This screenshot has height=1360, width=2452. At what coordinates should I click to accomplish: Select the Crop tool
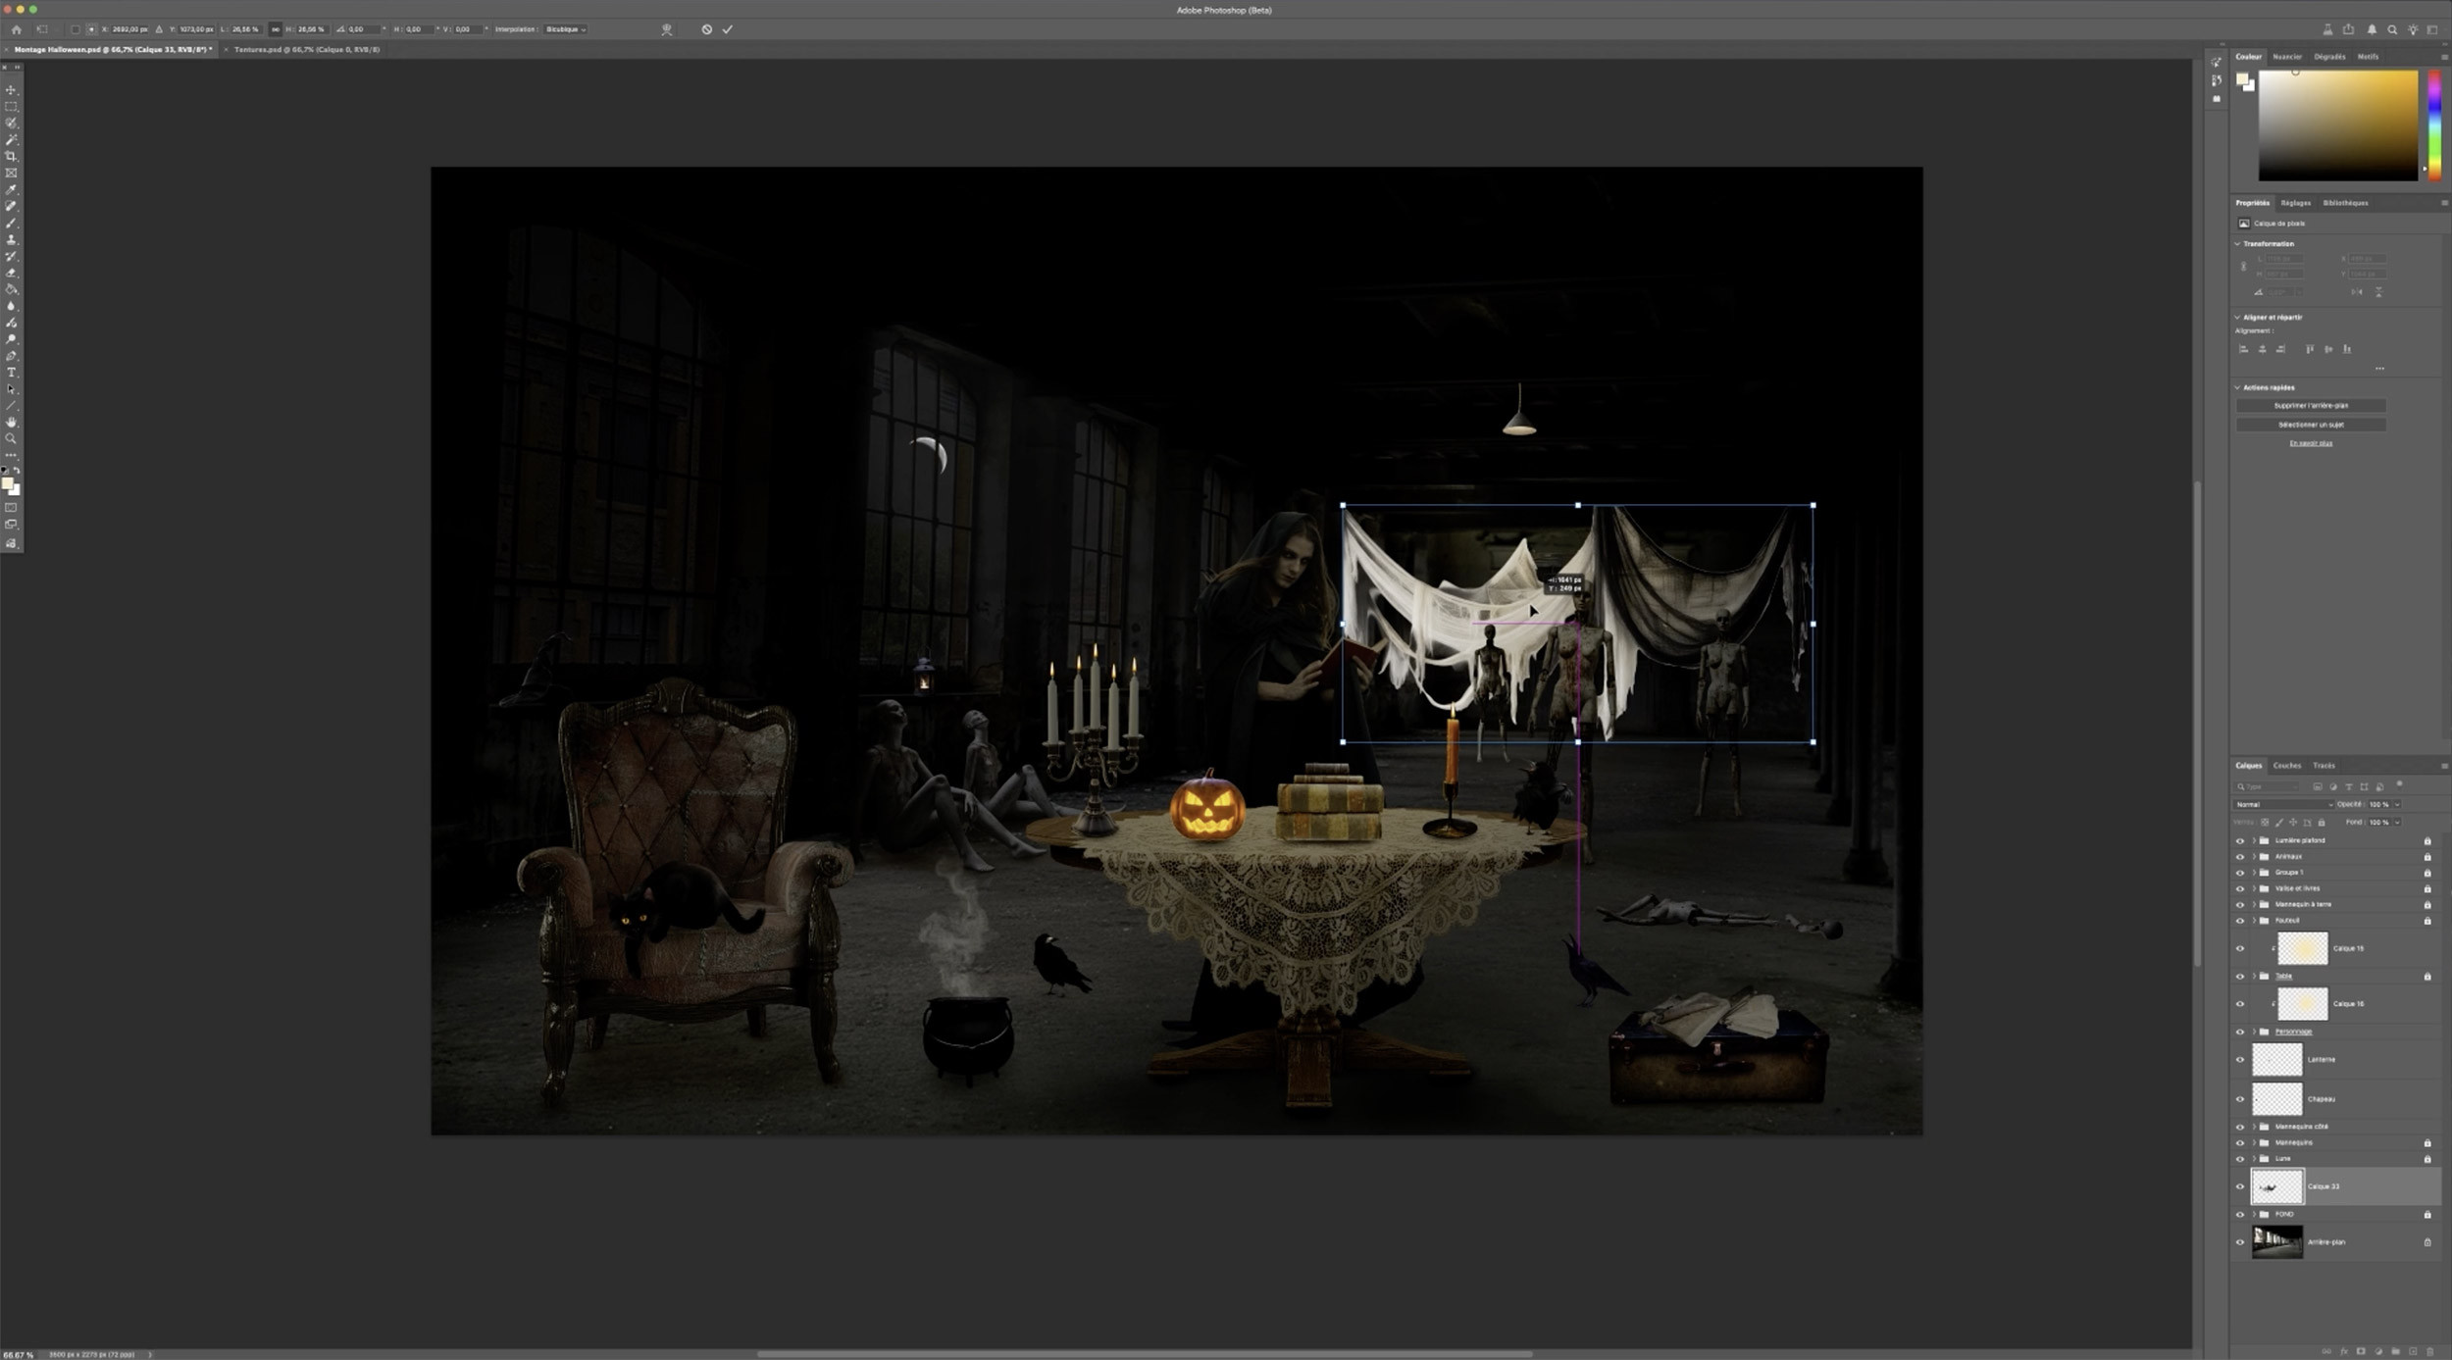click(12, 156)
